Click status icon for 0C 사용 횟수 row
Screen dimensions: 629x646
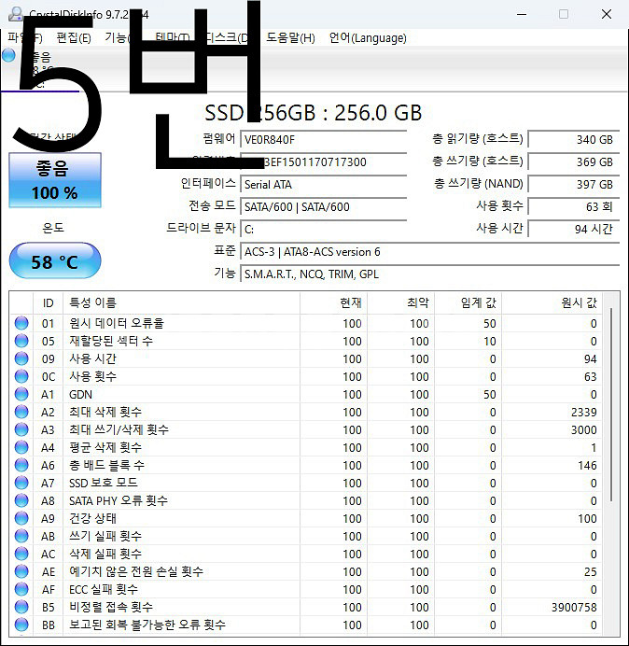(x=21, y=376)
